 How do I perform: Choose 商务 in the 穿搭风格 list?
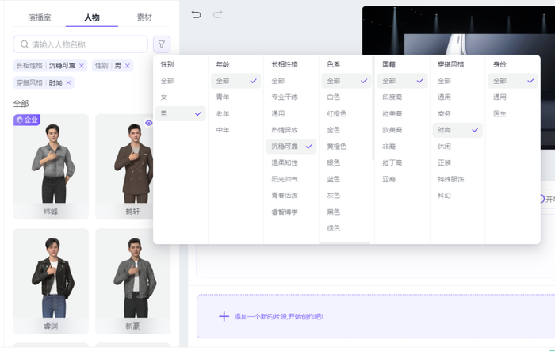[444, 113]
